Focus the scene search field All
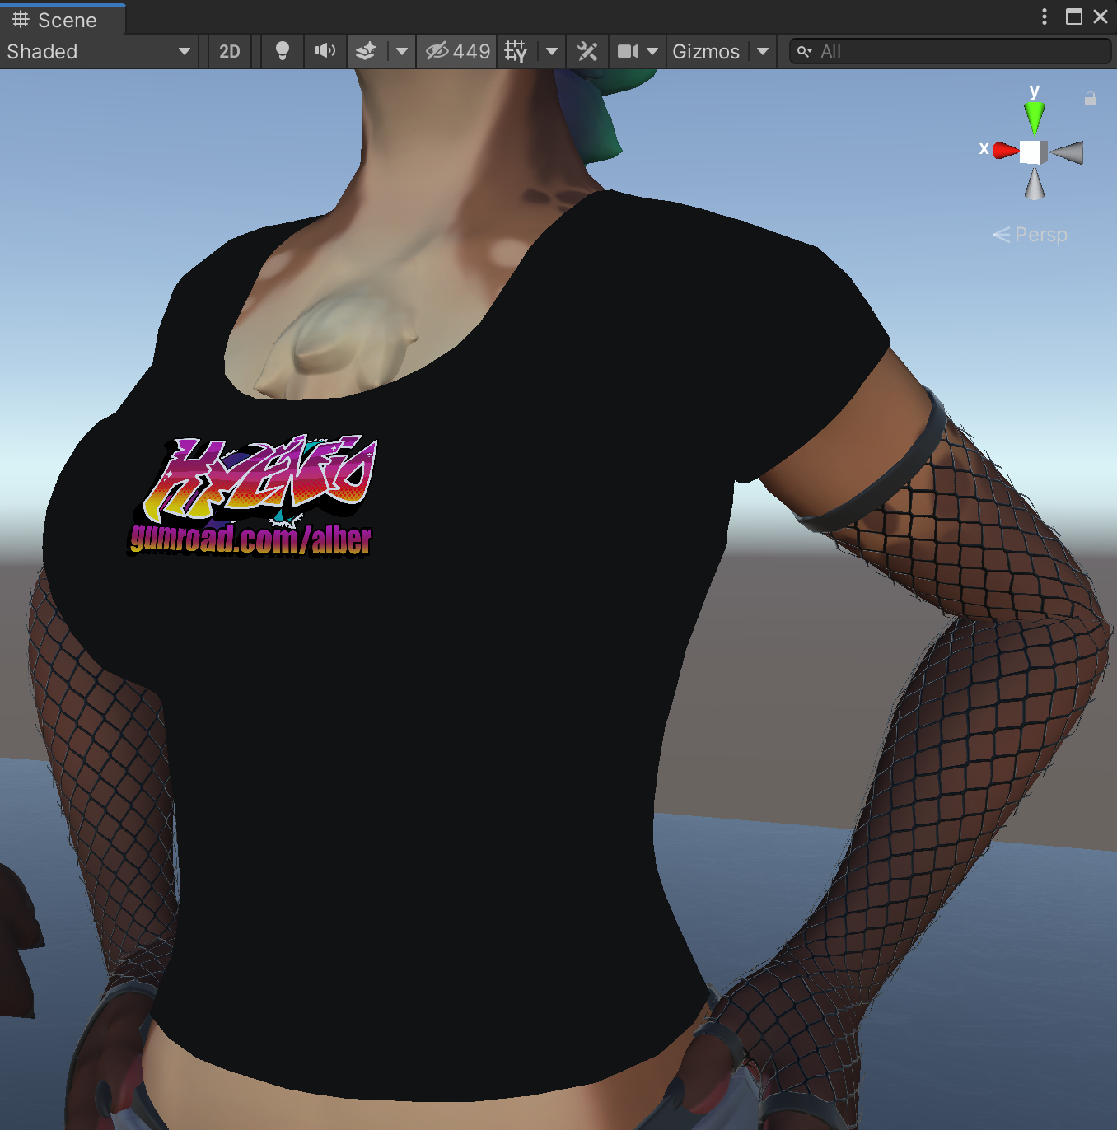1117x1130 pixels. tap(951, 51)
